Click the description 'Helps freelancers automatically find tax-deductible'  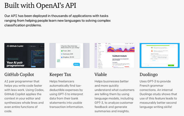tap(67, 94)
